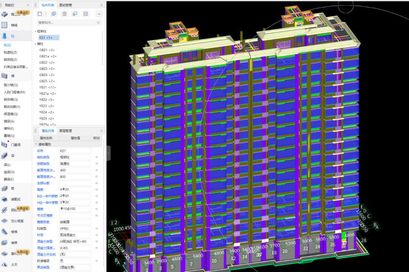Image resolution: width=409 pixels, height=272 pixels.
Task: Select 构造柱(Z) in navigation list
Action: [x=10, y=52]
